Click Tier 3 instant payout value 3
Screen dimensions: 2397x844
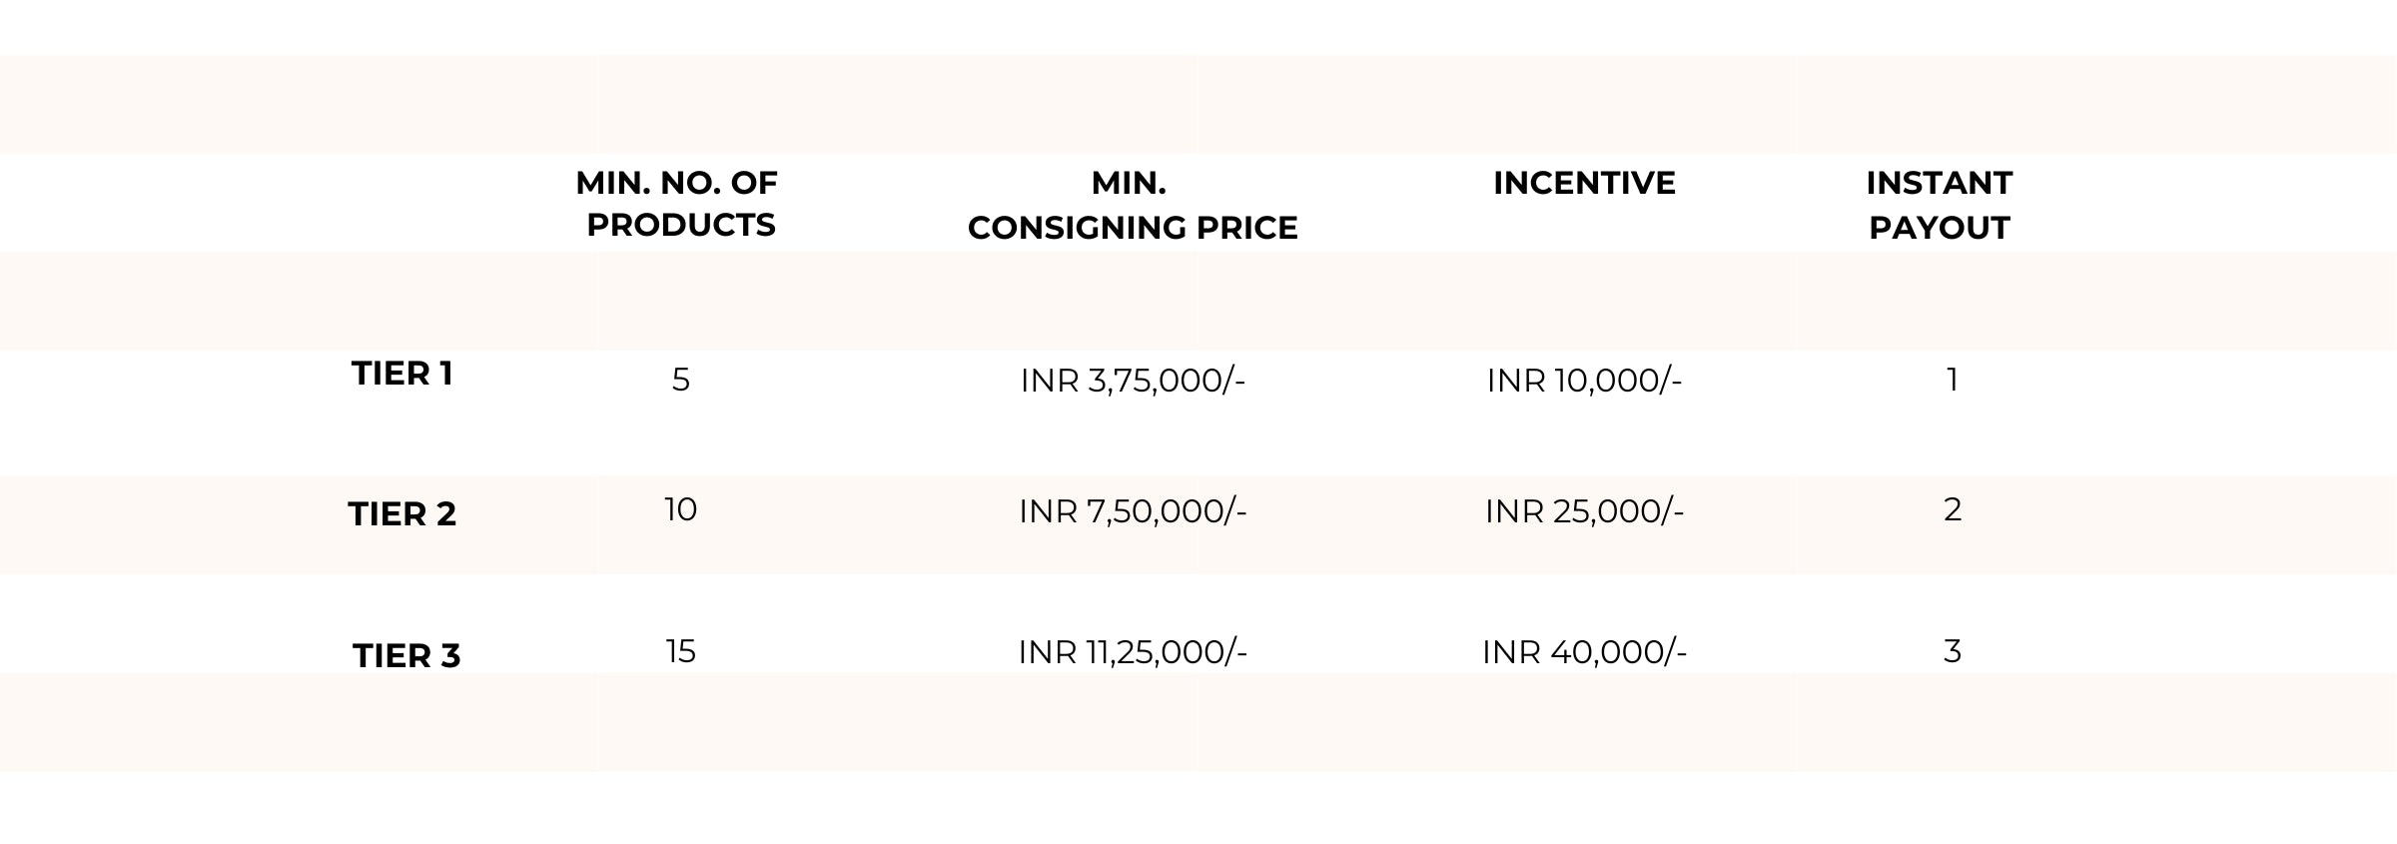(1953, 651)
